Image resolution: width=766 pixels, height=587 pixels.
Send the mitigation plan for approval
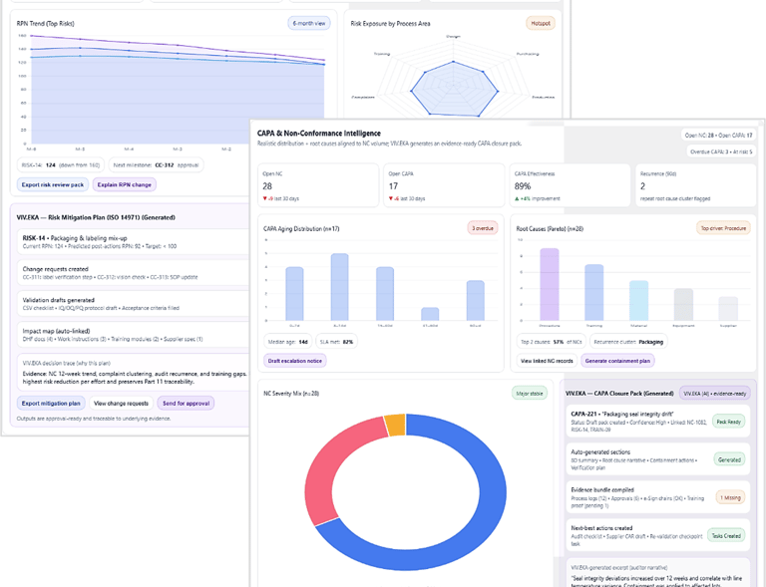coord(186,403)
